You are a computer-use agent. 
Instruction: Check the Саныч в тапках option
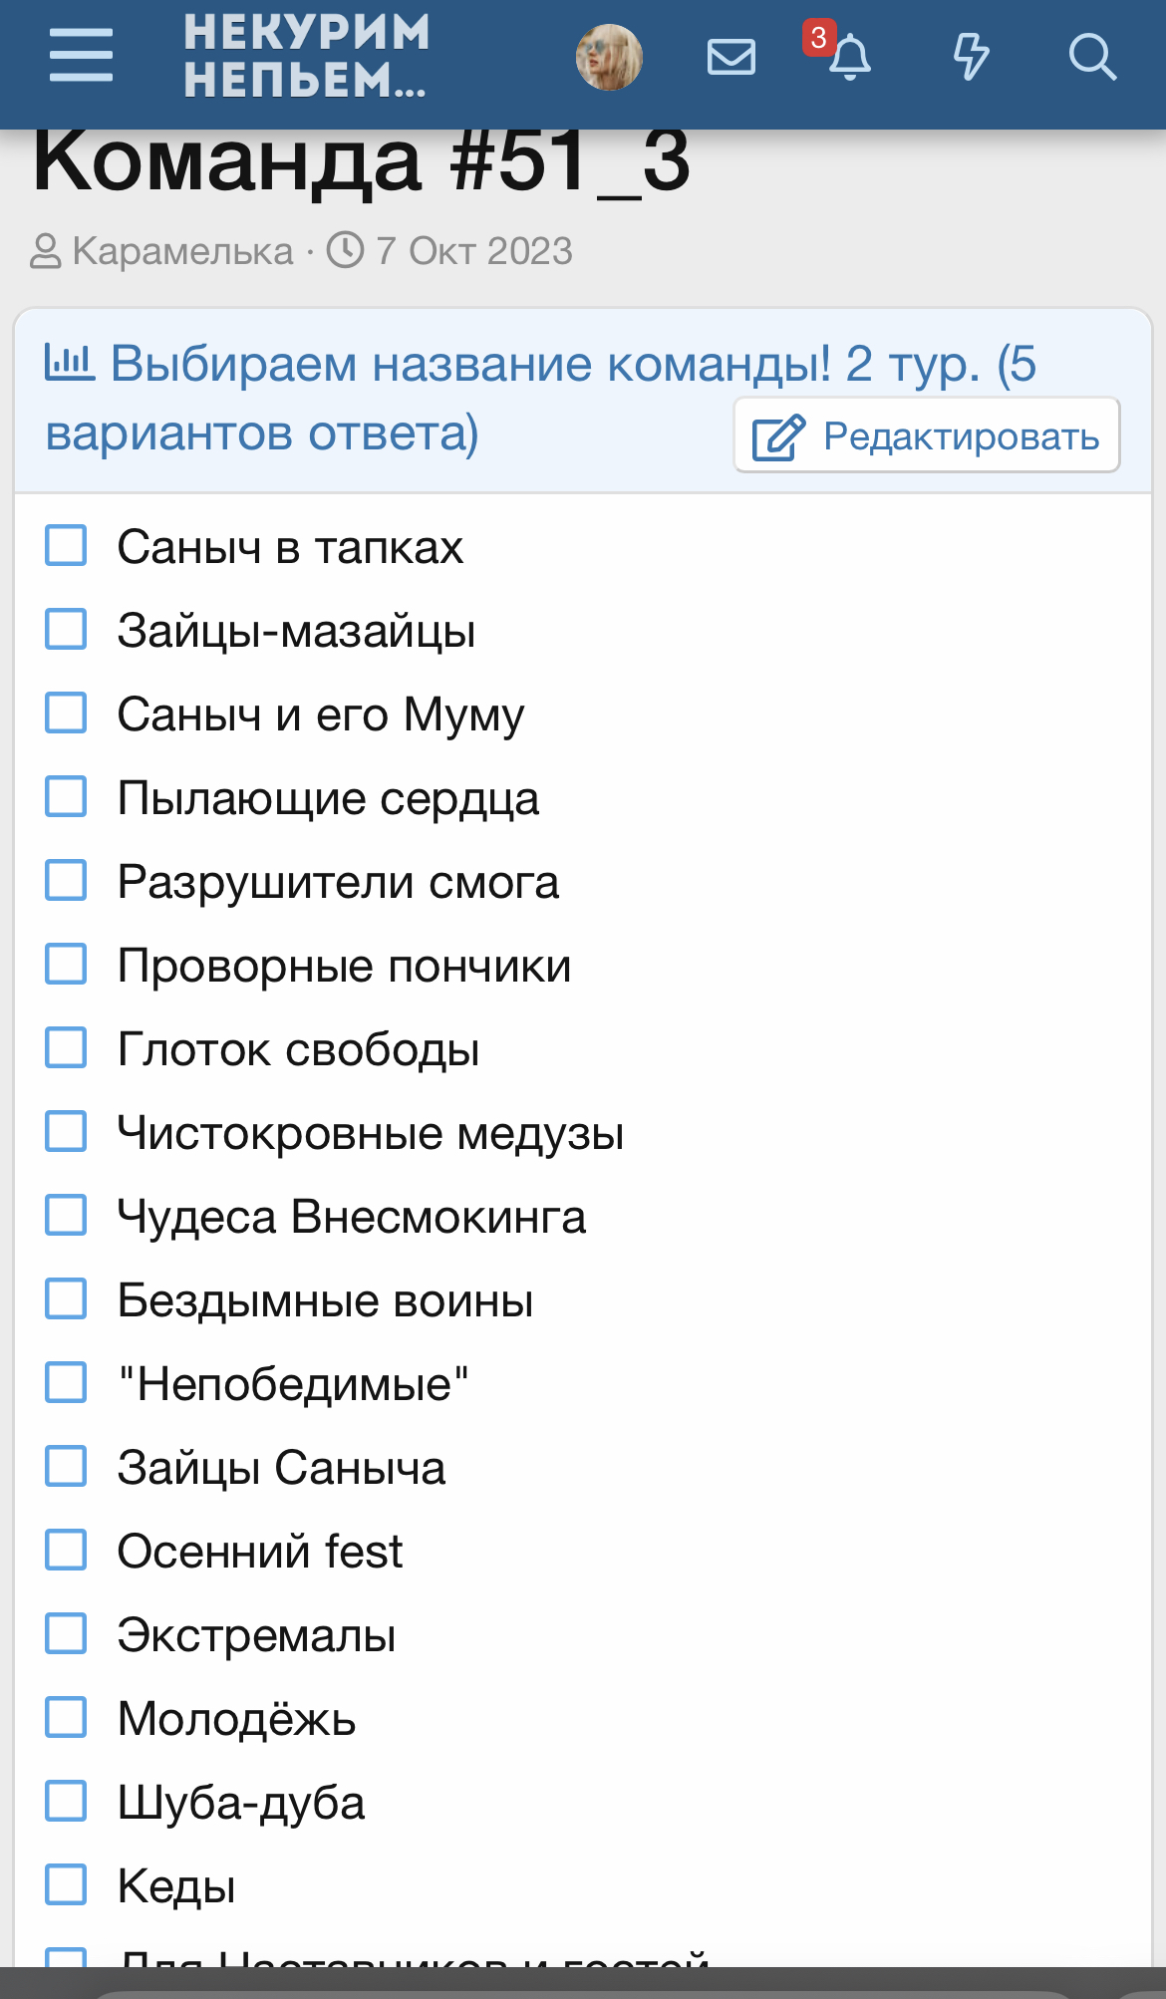point(67,546)
